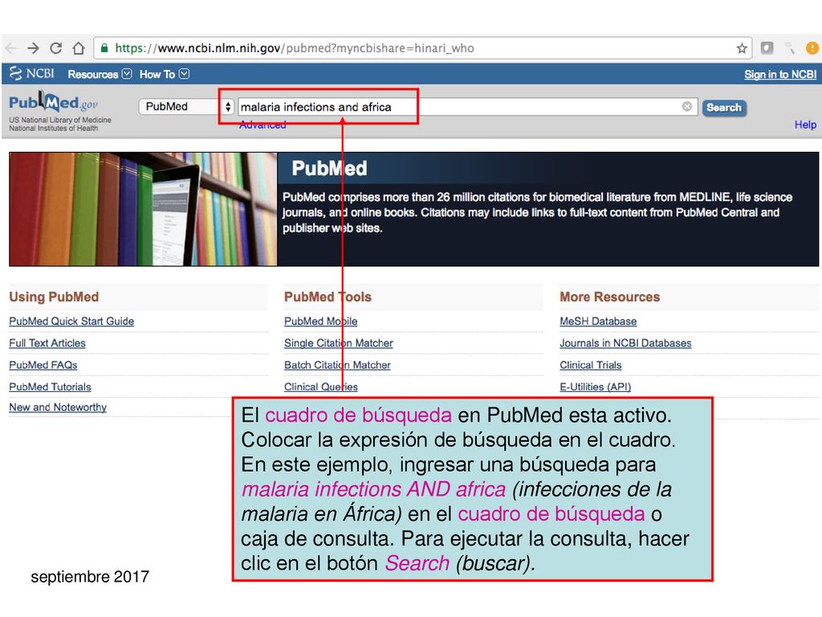Click the Search button
Screen dimensions: 822x617
724,108
